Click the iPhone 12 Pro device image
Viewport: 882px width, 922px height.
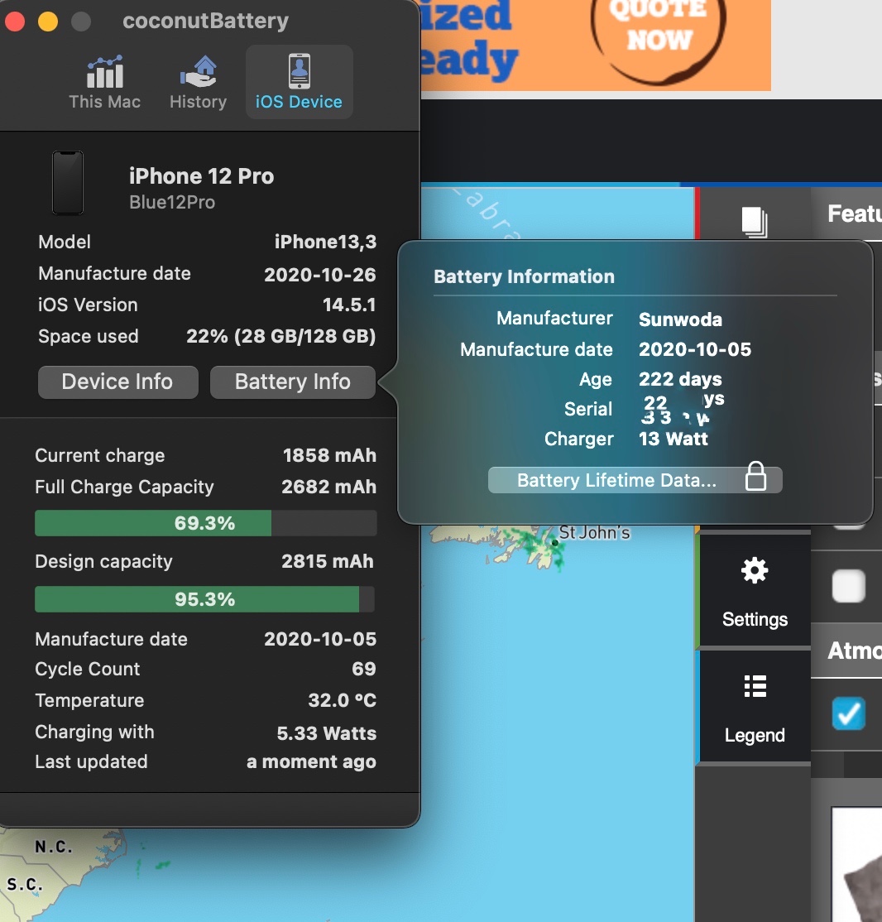[x=68, y=183]
